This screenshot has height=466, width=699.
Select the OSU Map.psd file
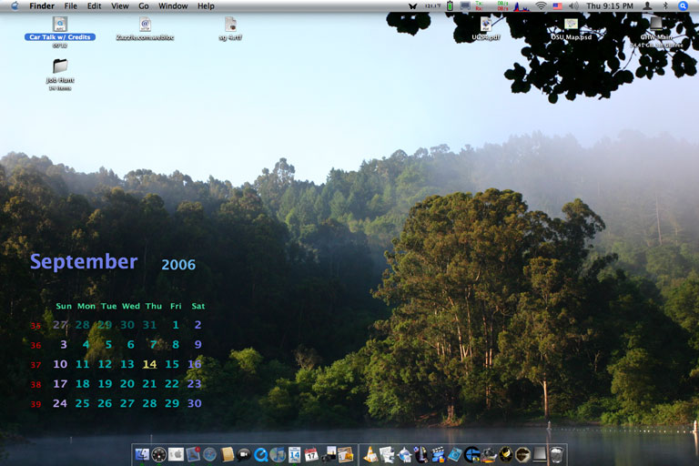coord(571,29)
